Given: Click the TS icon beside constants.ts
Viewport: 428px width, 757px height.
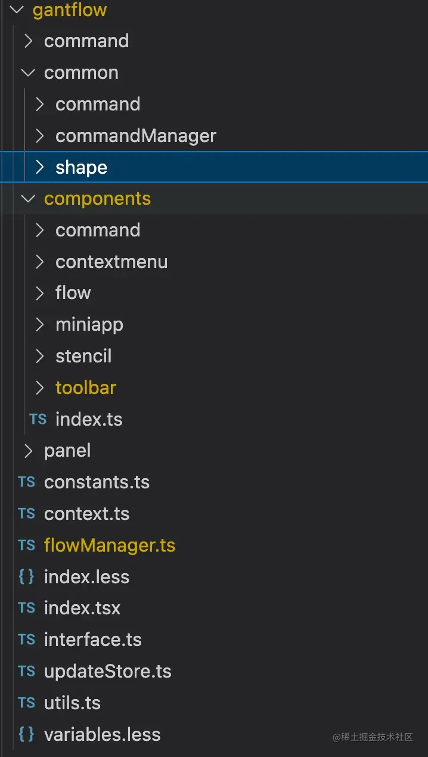Looking at the screenshot, I should (x=26, y=482).
